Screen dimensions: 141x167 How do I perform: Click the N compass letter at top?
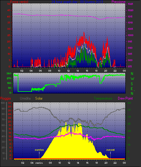click(x=132, y=74)
